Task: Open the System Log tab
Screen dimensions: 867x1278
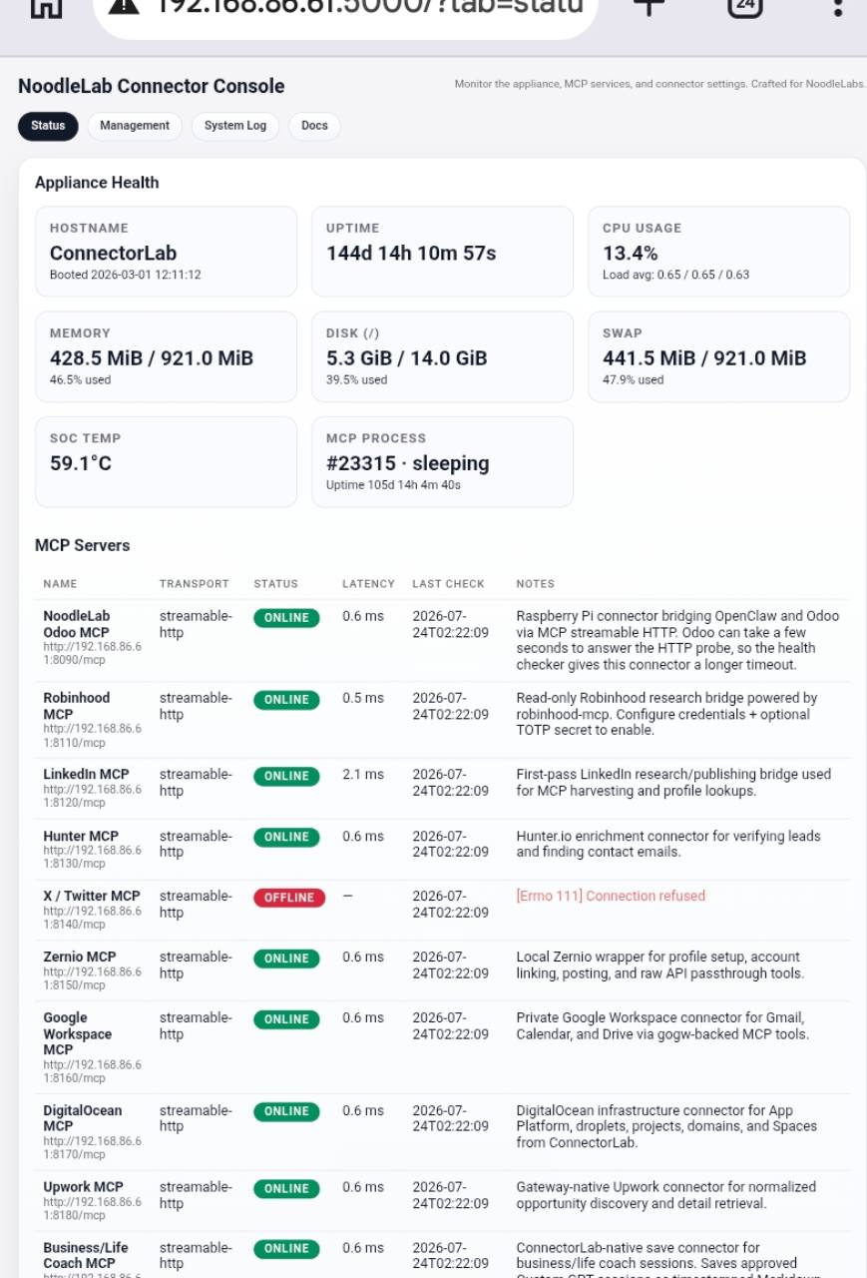Action: tap(235, 126)
